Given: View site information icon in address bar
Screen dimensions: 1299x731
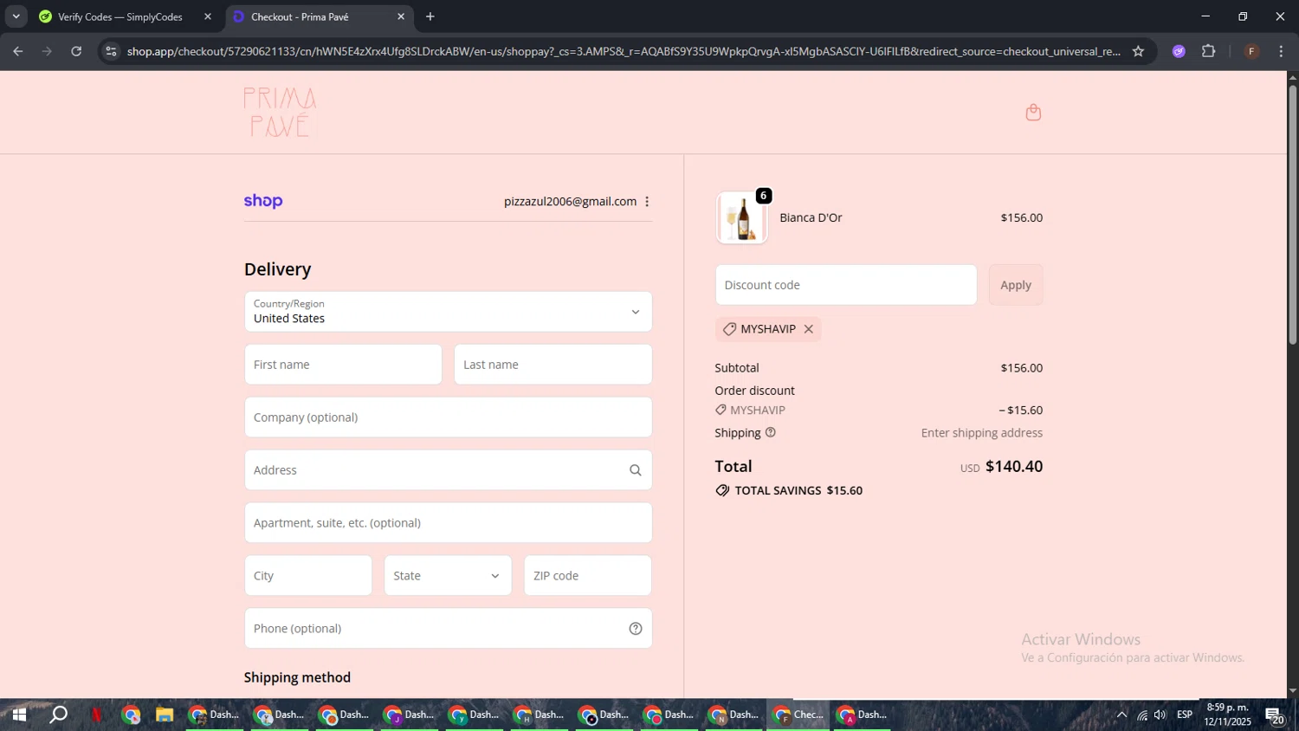Looking at the screenshot, I should click(x=111, y=51).
